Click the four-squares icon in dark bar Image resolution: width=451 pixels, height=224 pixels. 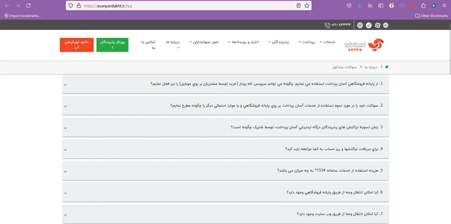[x=377, y=25]
